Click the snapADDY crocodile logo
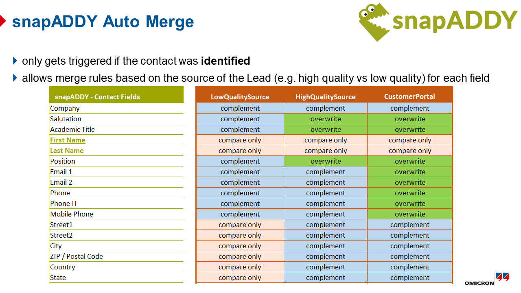Image resolution: width=521 pixels, height=293 pixels. point(438,22)
